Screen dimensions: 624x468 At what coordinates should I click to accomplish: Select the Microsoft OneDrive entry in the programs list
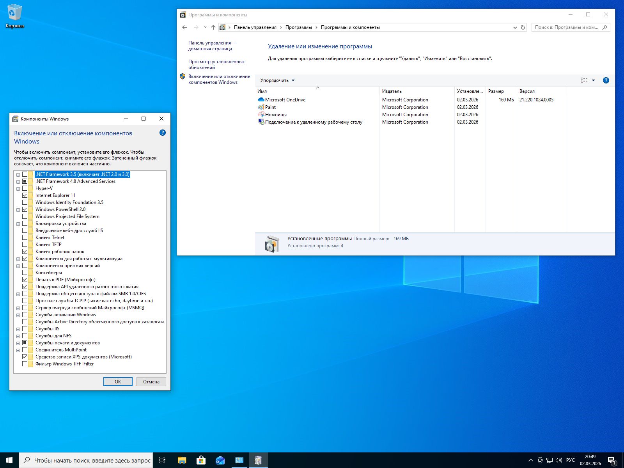click(285, 99)
